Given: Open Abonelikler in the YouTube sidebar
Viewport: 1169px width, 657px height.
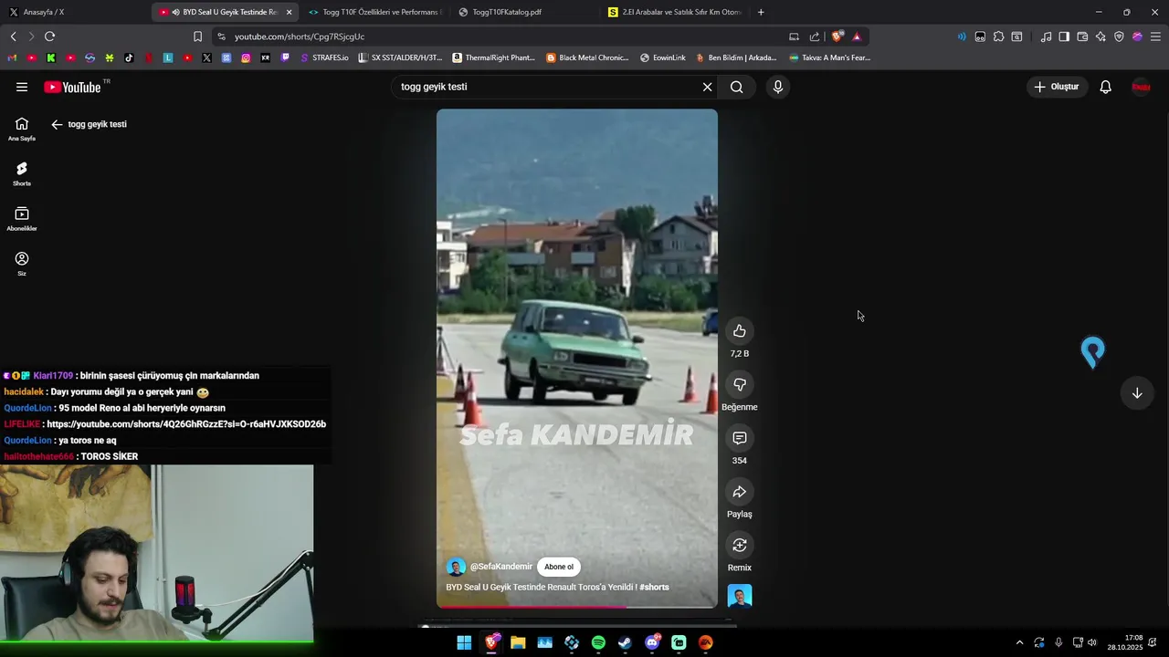Looking at the screenshot, I should (22, 219).
